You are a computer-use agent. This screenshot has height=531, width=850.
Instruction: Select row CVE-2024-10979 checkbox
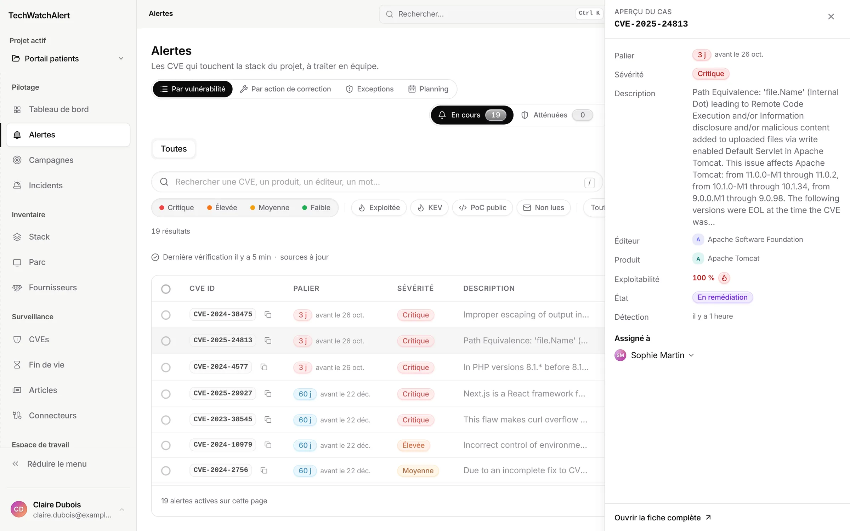(x=166, y=445)
